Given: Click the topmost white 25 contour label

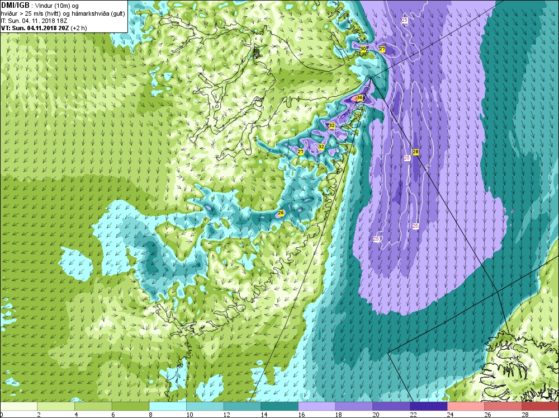Looking at the screenshot, I should click(405, 20).
